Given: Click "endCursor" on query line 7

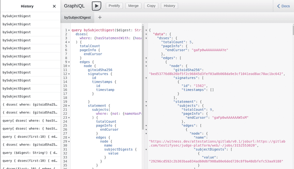Looking at the screenshot, I should tap(93, 54).
